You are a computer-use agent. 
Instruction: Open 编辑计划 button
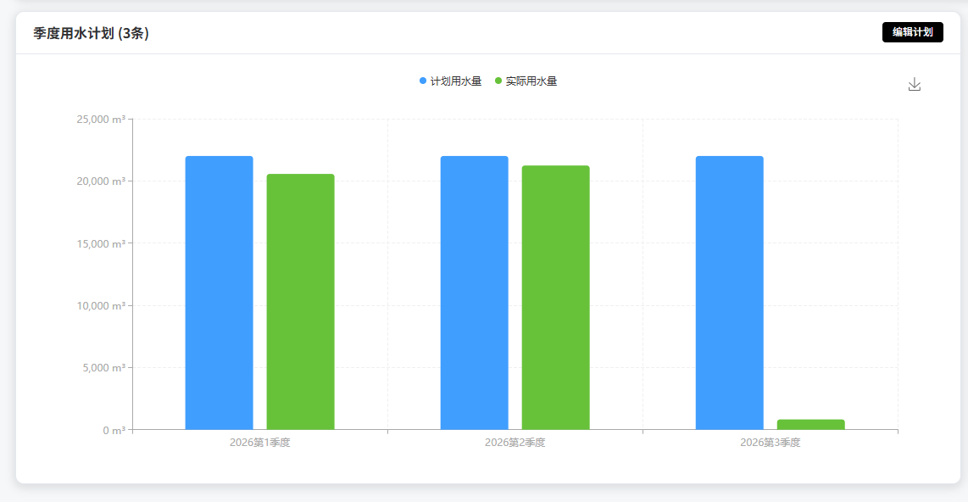(x=912, y=32)
